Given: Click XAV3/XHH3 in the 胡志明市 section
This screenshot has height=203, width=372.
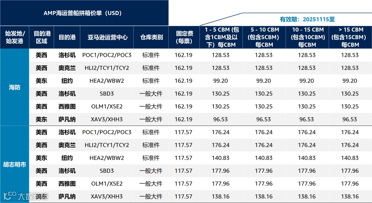Looking at the screenshot, I should click(107, 196).
